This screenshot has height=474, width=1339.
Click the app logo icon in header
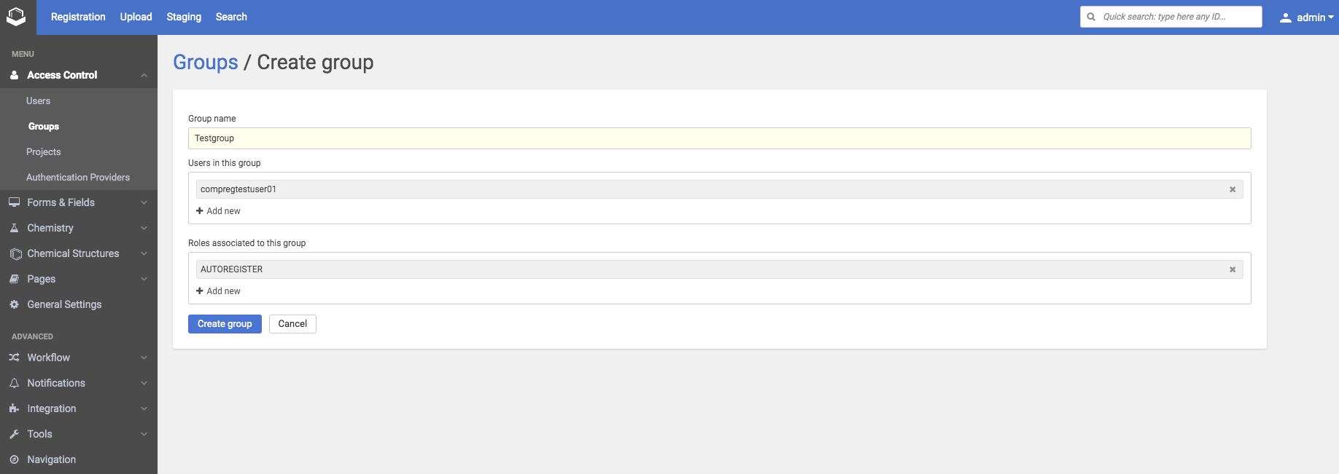pyautogui.click(x=16, y=17)
